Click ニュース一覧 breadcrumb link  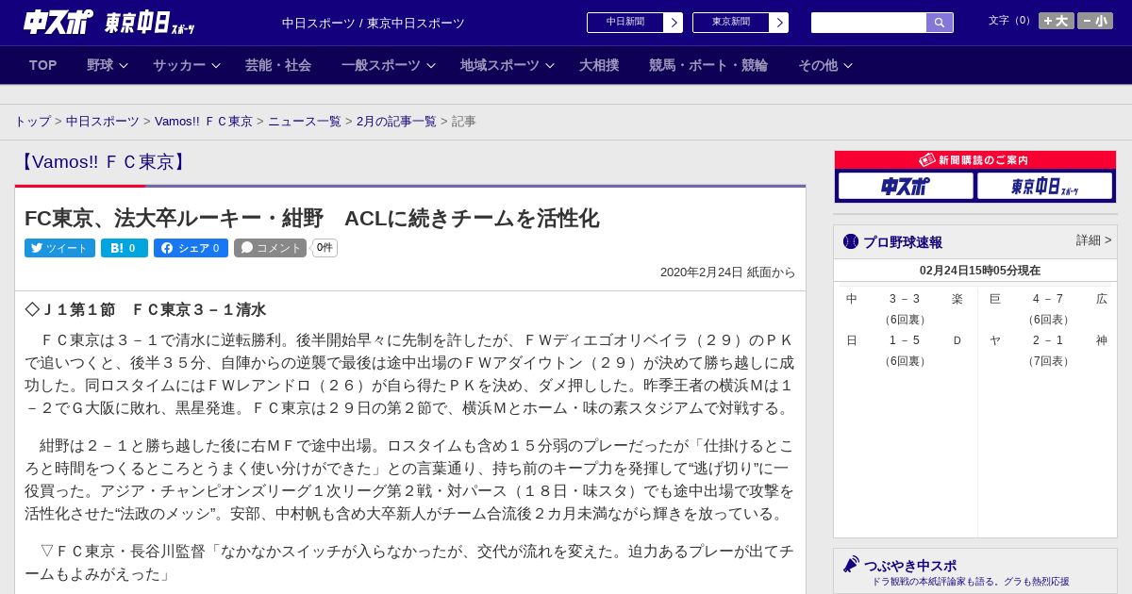click(x=305, y=122)
